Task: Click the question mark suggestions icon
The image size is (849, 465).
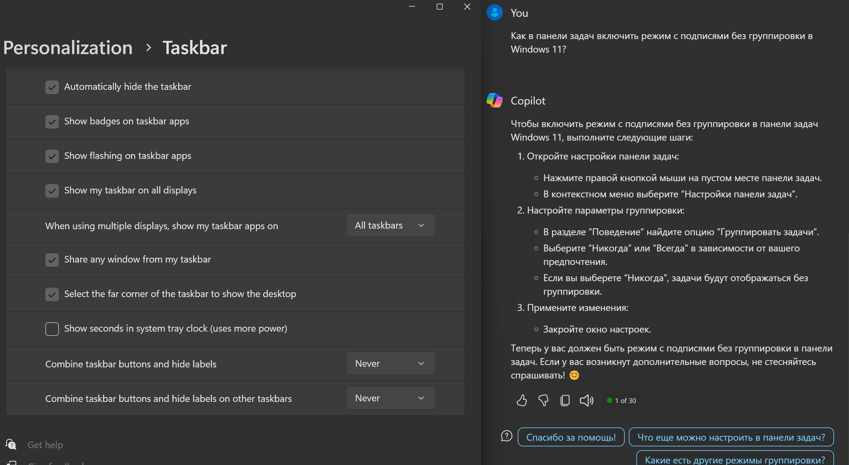Action: coord(507,436)
